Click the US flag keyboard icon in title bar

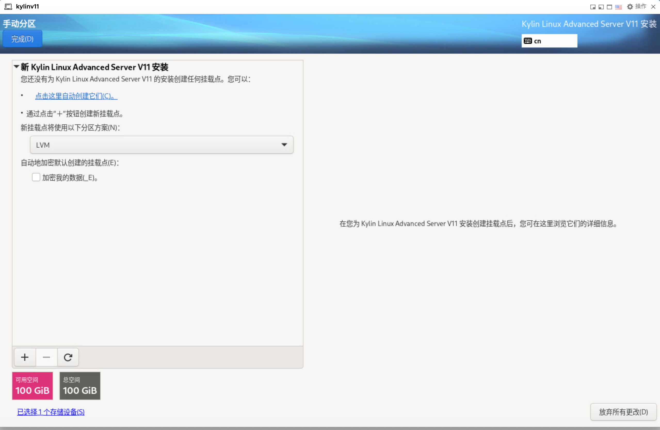tap(618, 7)
